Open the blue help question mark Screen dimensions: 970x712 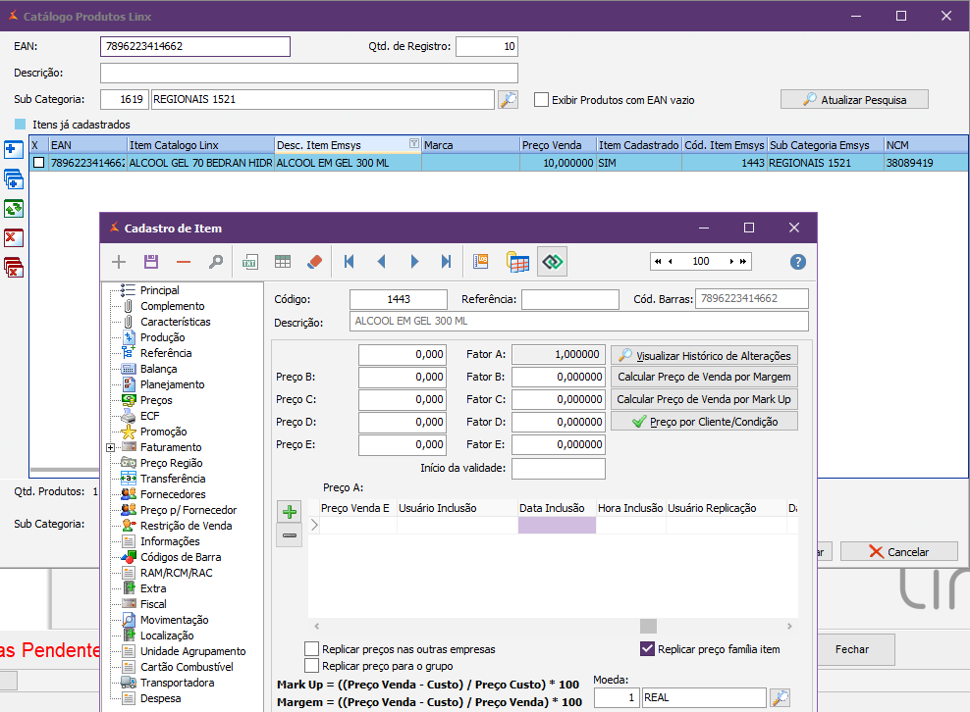tap(797, 262)
